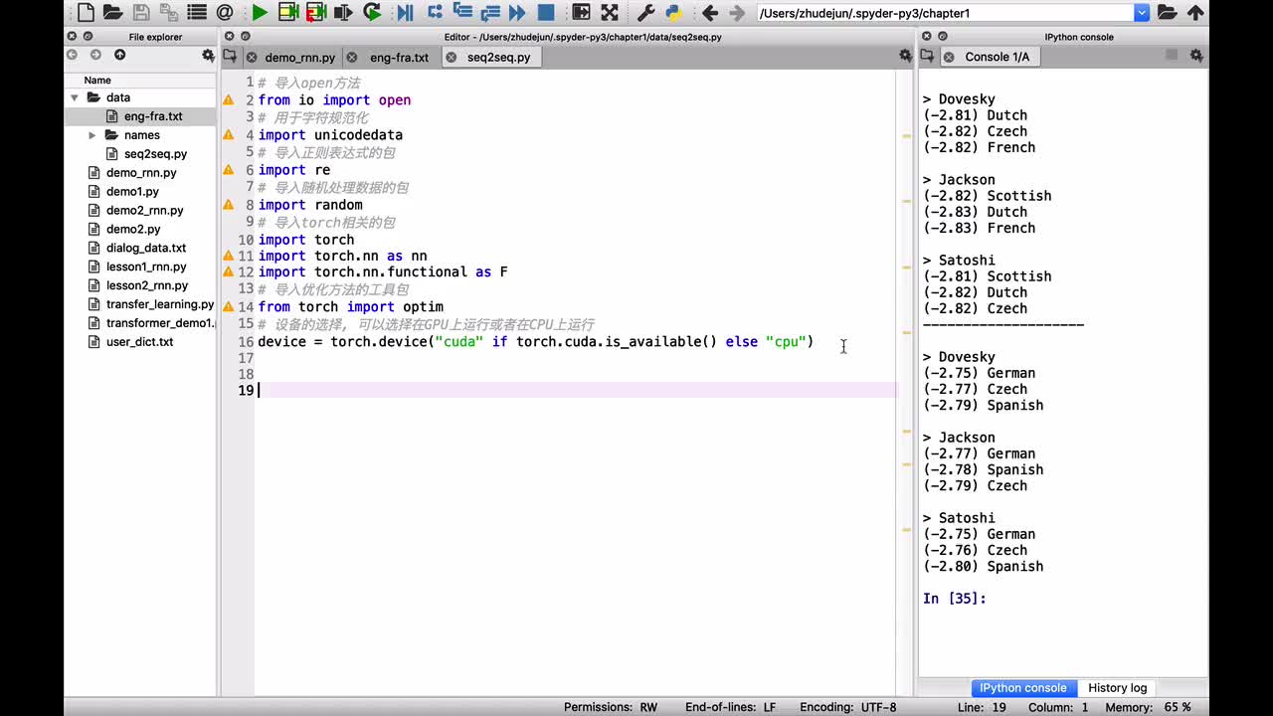Continue execution fast-forward debug icon
1273x716 pixels.
(517, 13)
